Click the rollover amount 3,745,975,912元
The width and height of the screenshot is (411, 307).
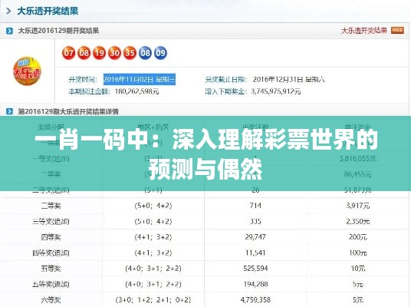pyautogui.click(x=276, y=91)
